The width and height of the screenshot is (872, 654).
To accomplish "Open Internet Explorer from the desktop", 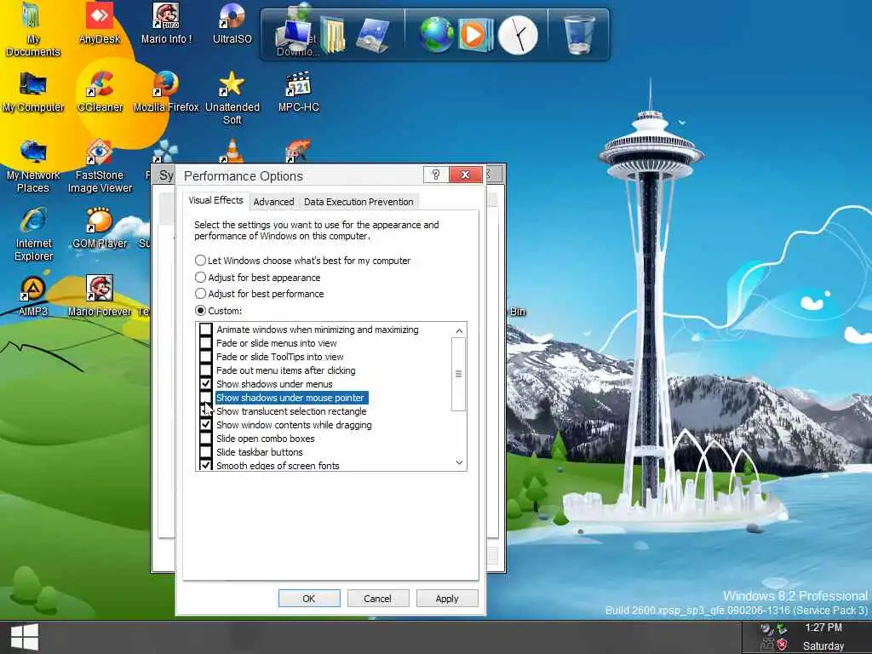I will click(33, 235).
